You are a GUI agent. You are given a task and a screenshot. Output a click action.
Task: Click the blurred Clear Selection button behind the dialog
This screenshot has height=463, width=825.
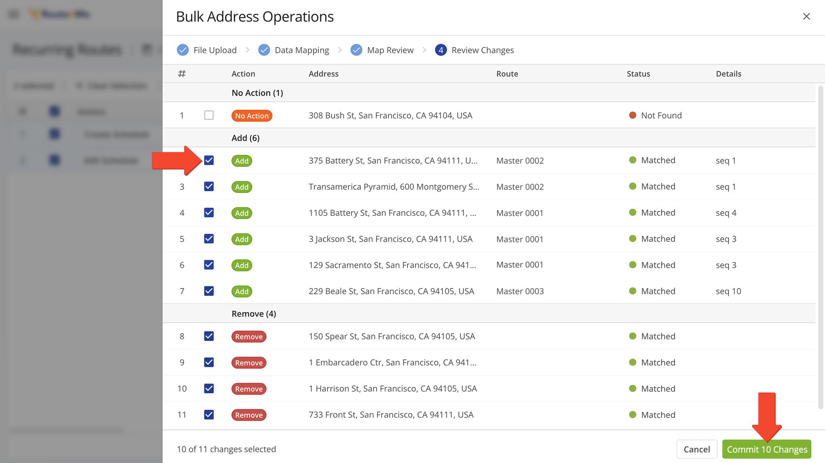pyautogui.click(x=112, y=86)
